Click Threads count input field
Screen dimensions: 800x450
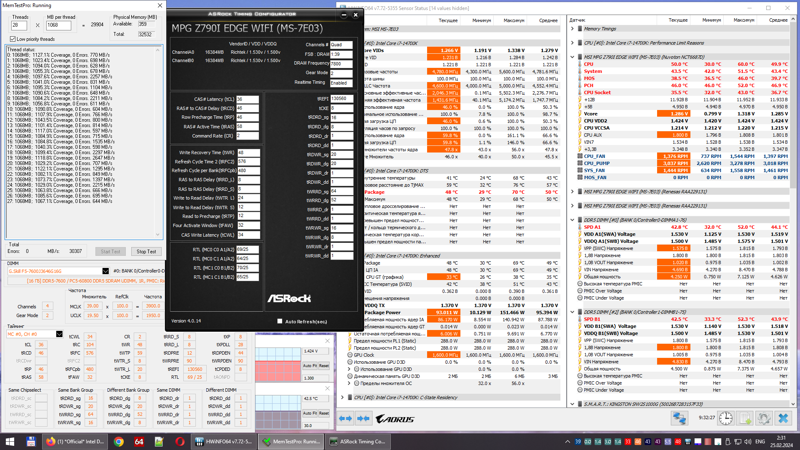(19, 25)
